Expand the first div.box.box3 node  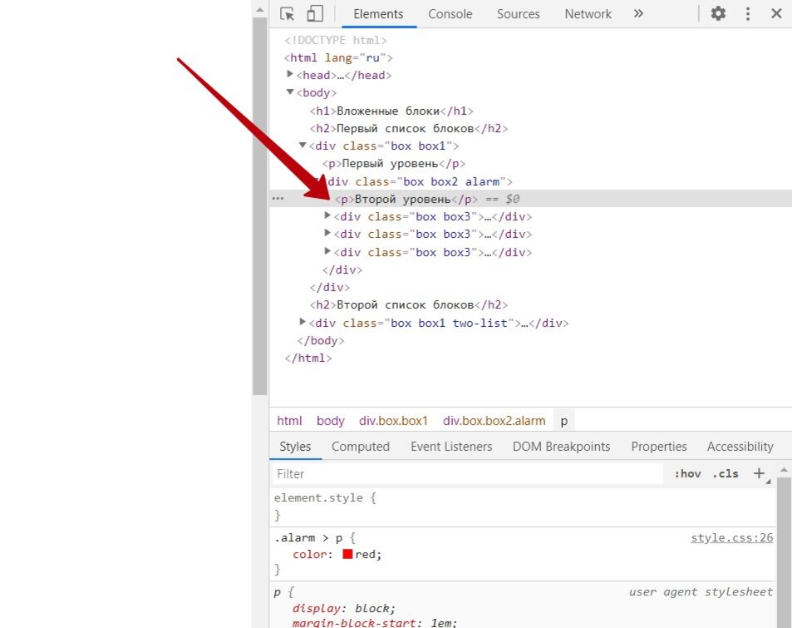click(327, 215)
